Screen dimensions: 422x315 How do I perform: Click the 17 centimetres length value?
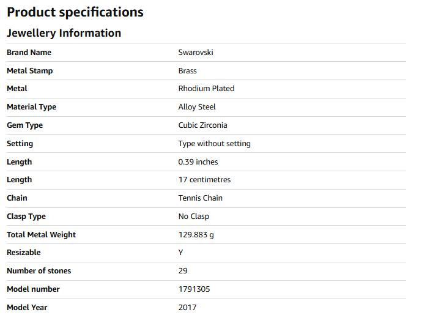[204, 180]
